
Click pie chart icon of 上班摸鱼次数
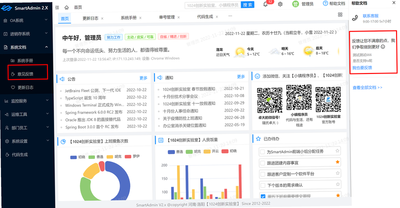point(63,141)
